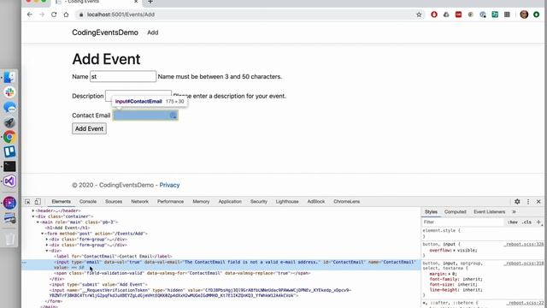The image size is (547, 308).
Task: Click the CodingEventsDemo brand link
Action: point(105,33)
